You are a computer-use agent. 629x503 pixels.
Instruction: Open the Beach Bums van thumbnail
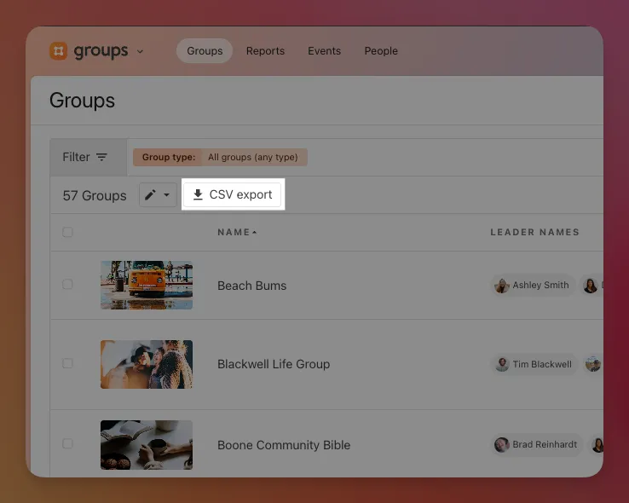click(147, 285)
